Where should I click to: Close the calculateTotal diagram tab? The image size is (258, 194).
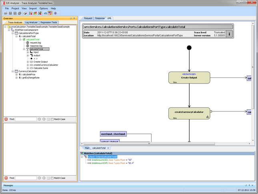pos(108,148)
